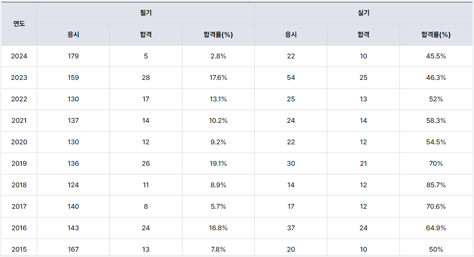
Task: Click 필기 응시 value 167
Action: (x=73, y=249)
